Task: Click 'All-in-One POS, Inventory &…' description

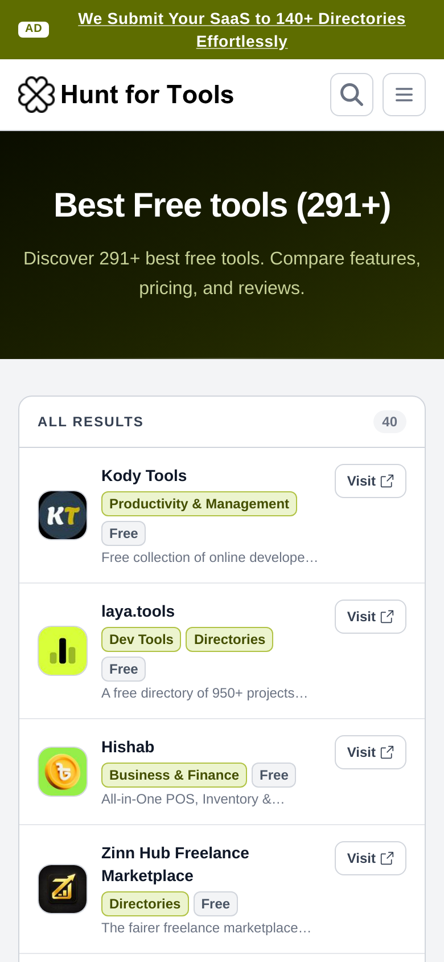Action: (x=193, y=799)
